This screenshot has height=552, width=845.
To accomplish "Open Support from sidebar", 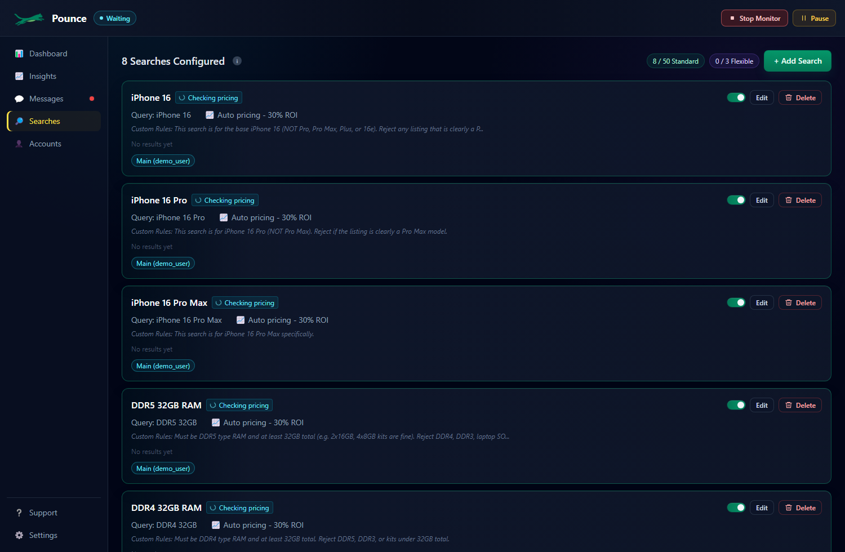I will point(54,513).
